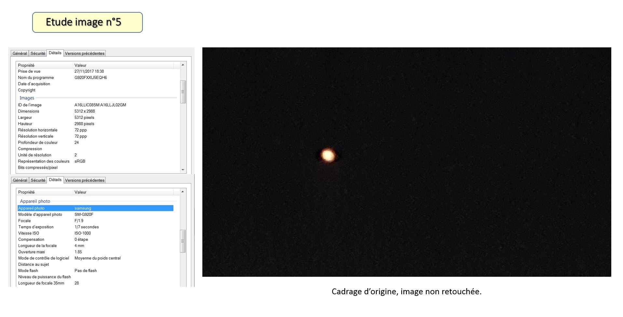This screenshot has height=317, width=623.
Task: Click the value 5312 x 2988
Action: 85,111
